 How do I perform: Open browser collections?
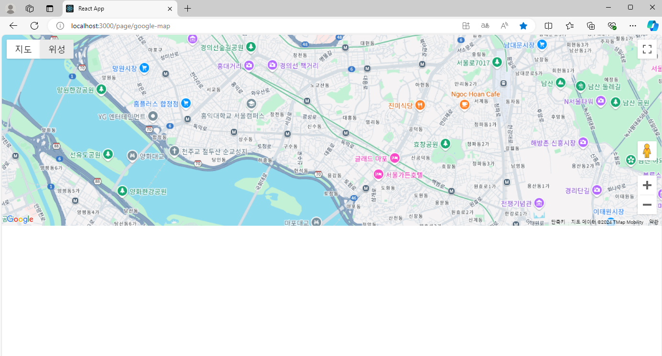pyautogui.click(x=591, y=26)
